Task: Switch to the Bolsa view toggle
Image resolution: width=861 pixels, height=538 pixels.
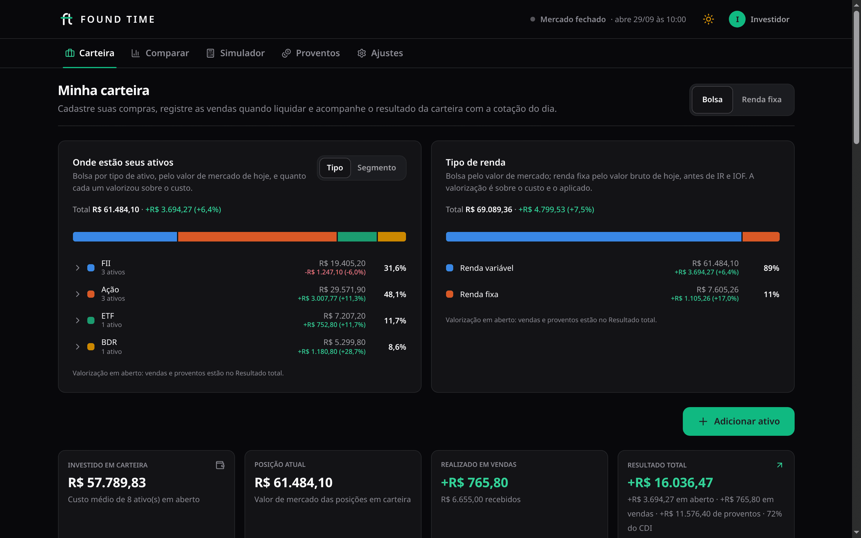Action: pos(712,100)
